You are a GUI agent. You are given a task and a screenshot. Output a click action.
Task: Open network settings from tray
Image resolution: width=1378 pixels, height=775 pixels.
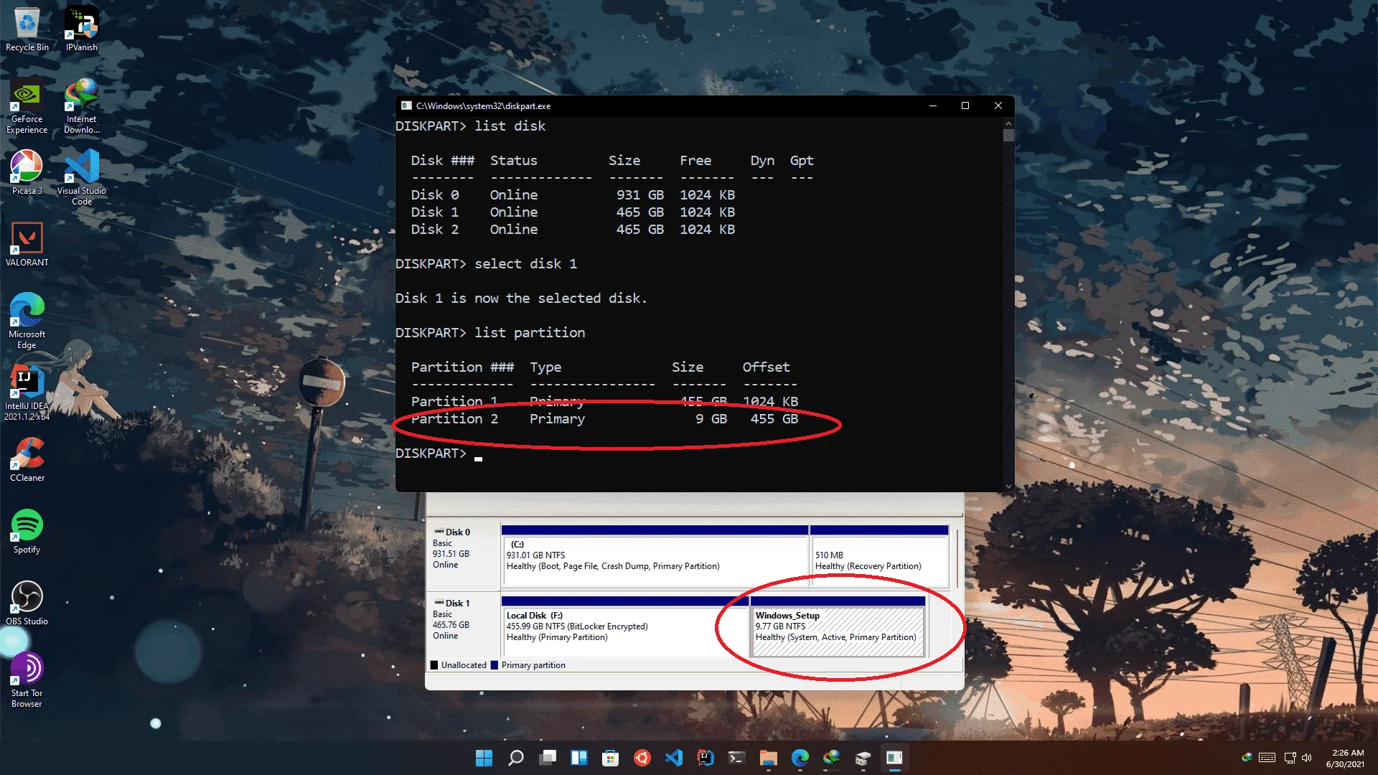(x=1290, y=758)
